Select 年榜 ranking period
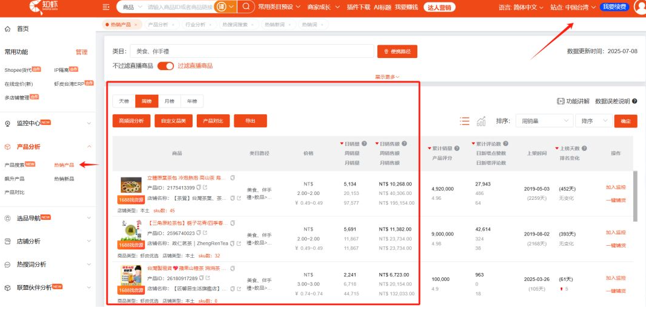The image size is (646, 311). click(x=192, y=101)
